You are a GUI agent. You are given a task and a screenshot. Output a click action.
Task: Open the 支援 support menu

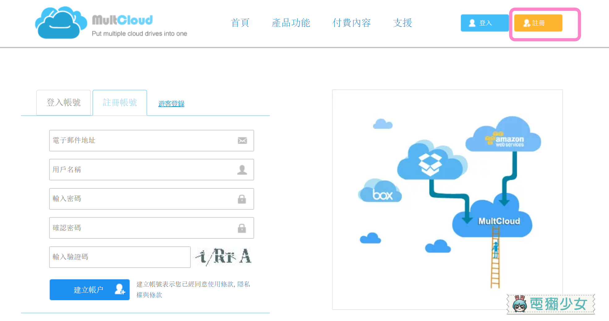pos(402,23)
